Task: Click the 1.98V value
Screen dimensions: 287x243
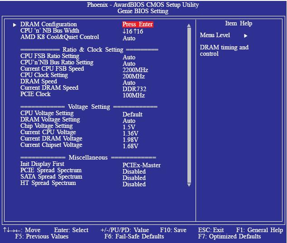Action: pos(130,140)
